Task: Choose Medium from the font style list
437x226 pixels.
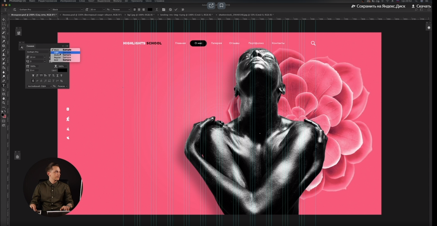Action: click(x=65, y=55)
